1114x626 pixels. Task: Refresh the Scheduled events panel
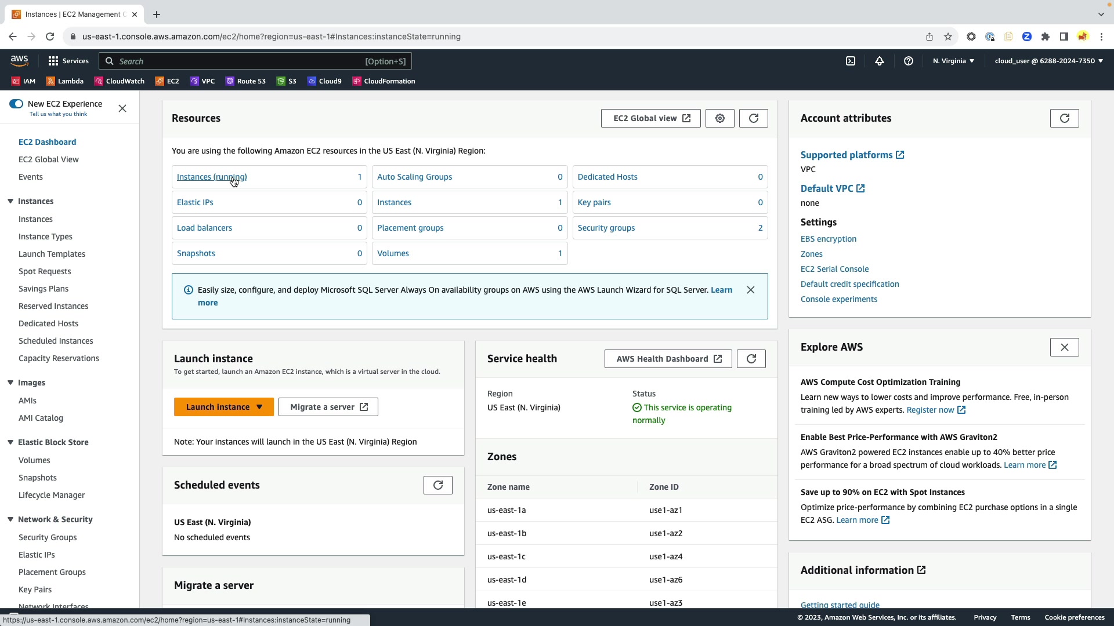pyautogui.click(x=438, y=485)
